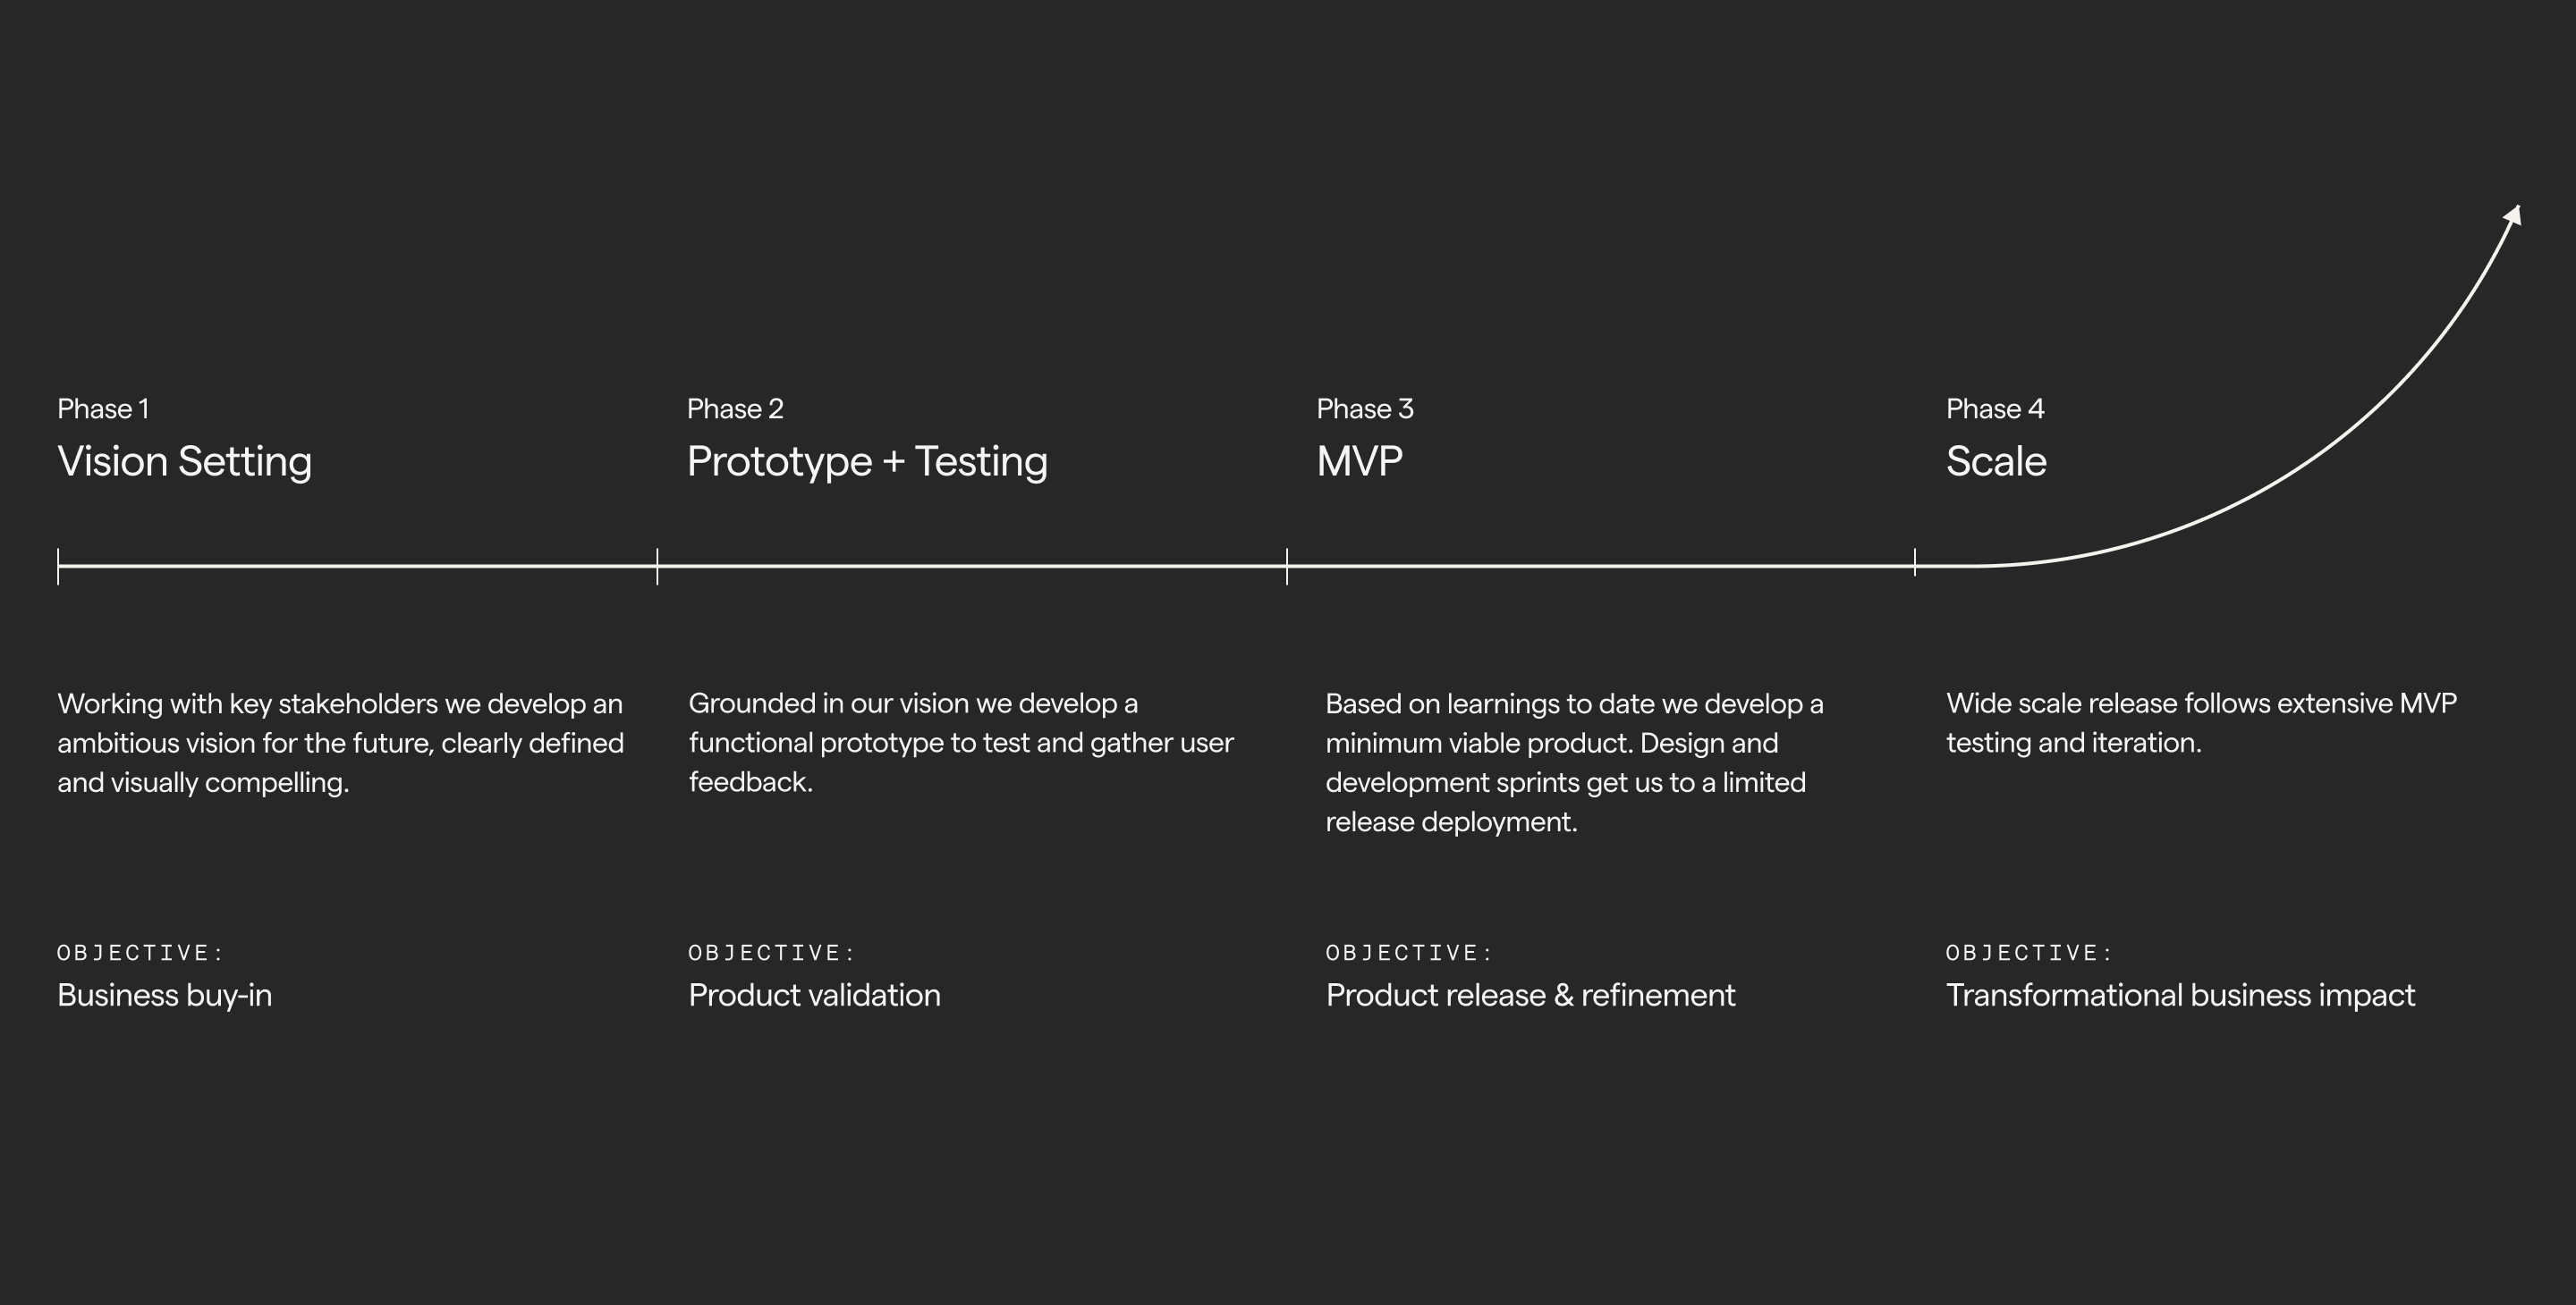Click the timeline tick between Phase 1 and 2
This screenshot has height=1305, width=2576.
[x=657, y=566]
